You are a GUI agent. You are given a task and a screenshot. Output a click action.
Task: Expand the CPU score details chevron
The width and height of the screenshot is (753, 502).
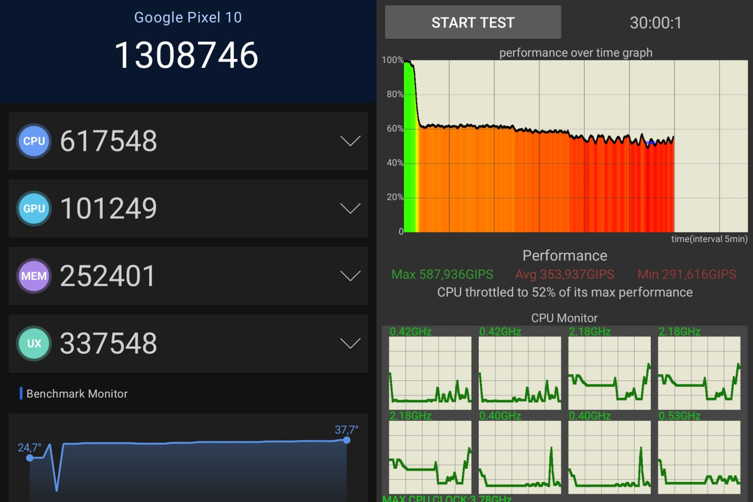click(350, 141)
